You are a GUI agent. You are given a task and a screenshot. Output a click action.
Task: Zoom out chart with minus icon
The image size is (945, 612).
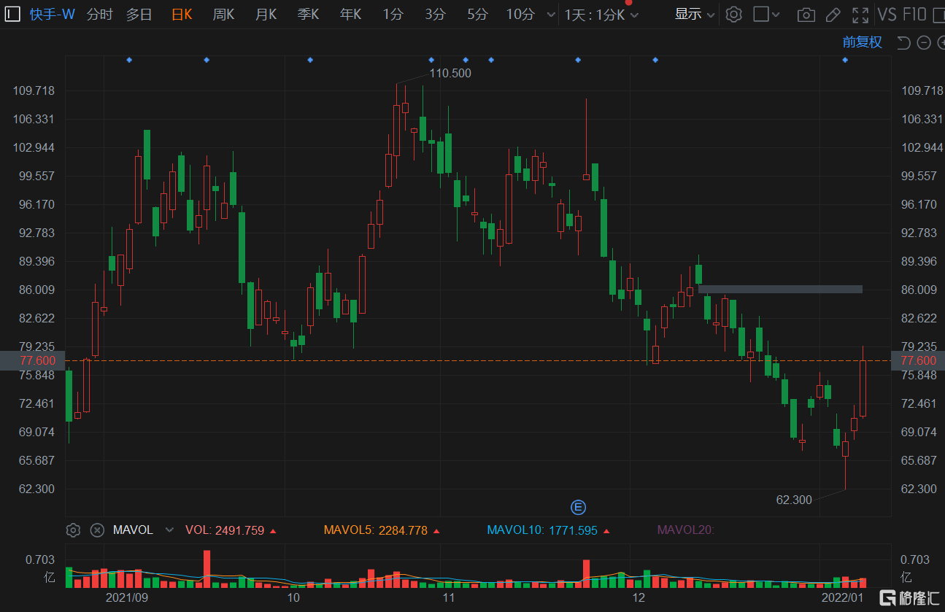[924, 42]
